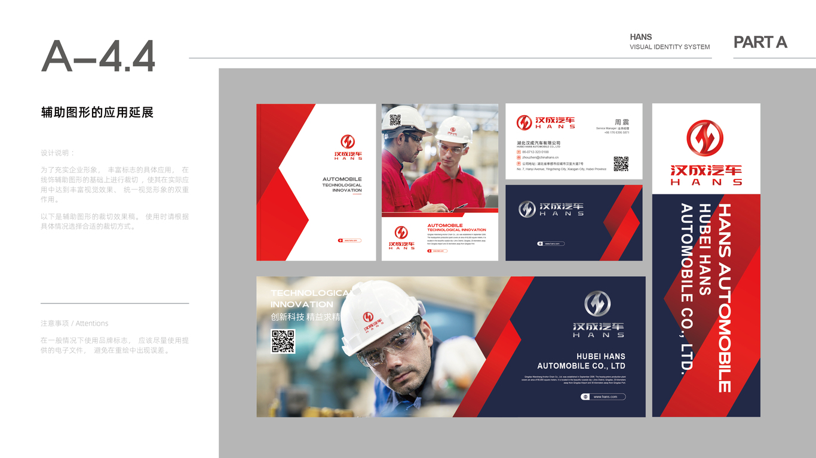Click vertical text HUBEI HANS on the banner

(x=705, y=250)
